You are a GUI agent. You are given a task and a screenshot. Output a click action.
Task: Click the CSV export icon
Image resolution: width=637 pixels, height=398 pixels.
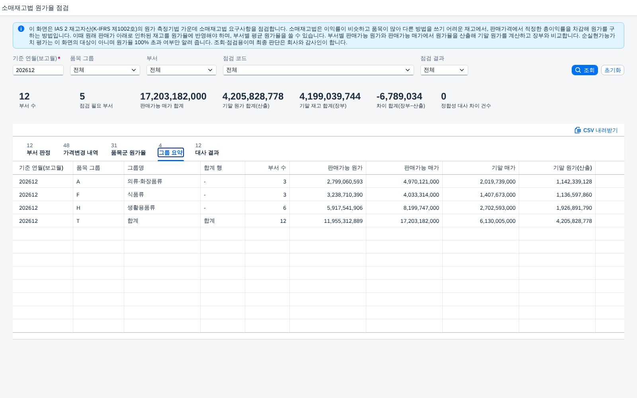click(578, 130)
